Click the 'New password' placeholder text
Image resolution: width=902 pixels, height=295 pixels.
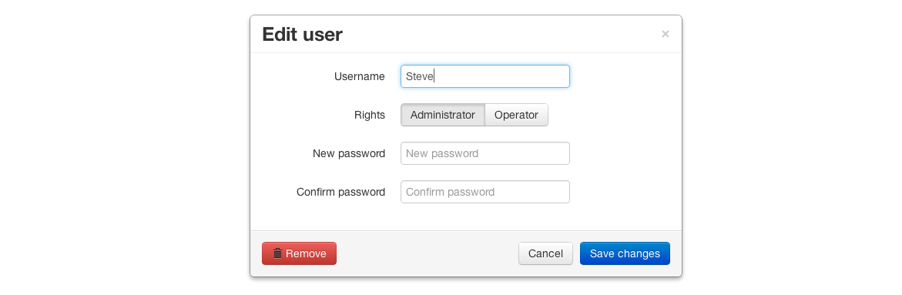pyautogui.click(x=442, y=153)
